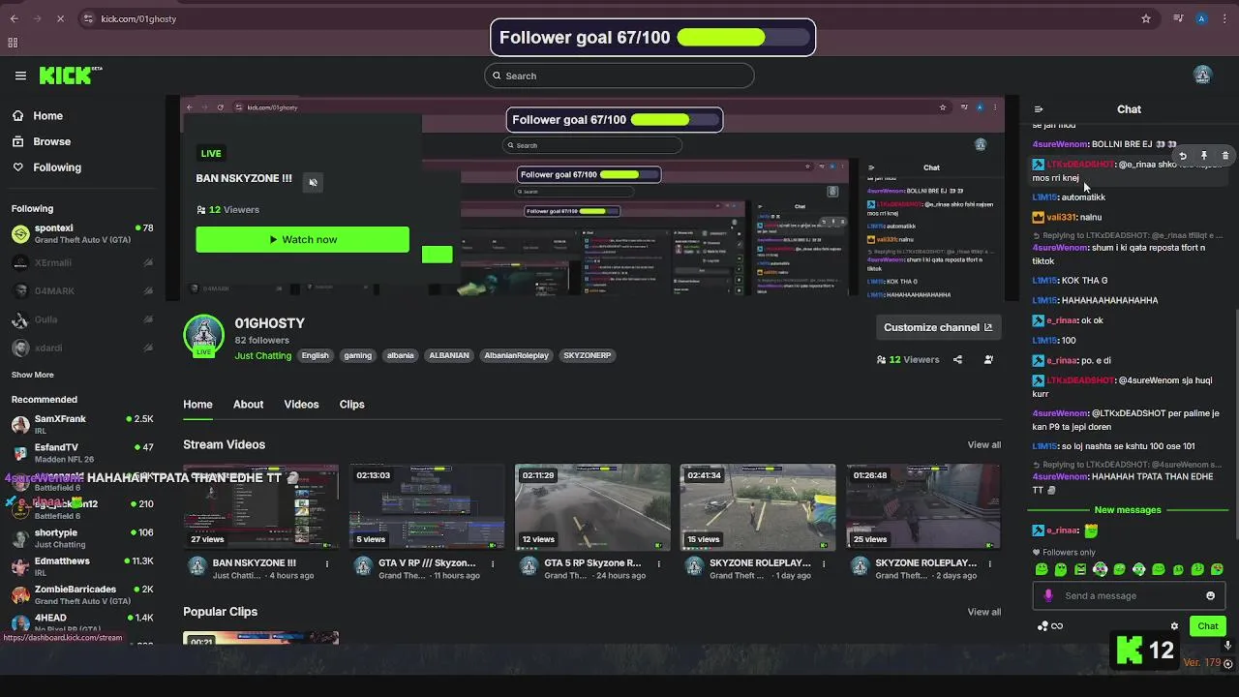Open options menu for BAN NSKYZONE video
Image resolution: width=1239 pixels, height=697 pixels.
tap(327, 563)
